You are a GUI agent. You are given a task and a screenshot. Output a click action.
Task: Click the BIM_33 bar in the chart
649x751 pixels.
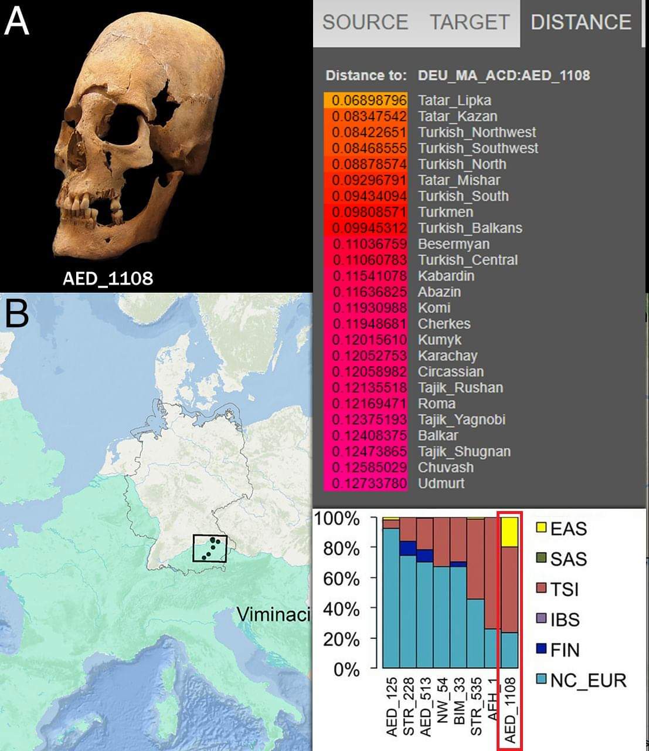[x=459, y=593]
